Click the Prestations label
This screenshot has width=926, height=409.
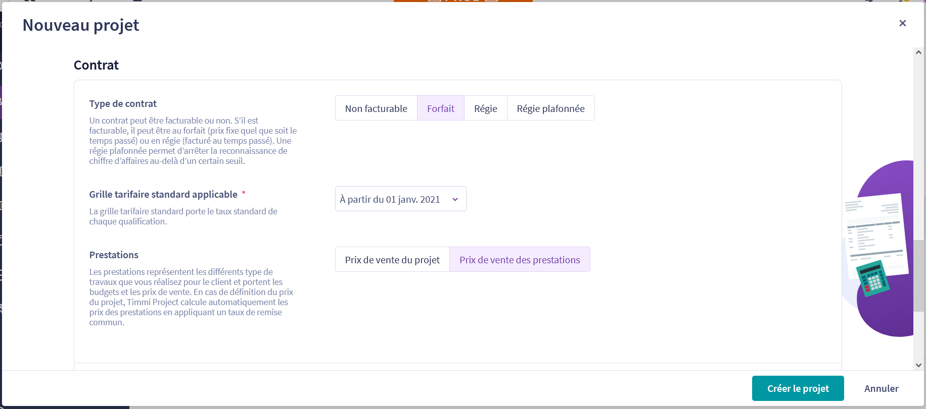point(114,255)
